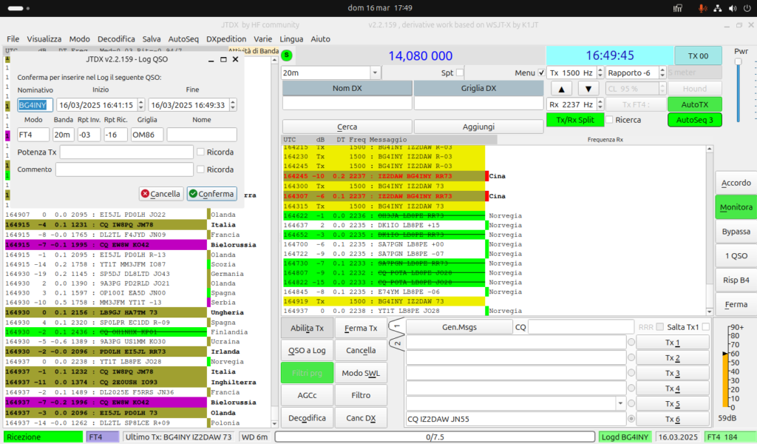
Task: Open the power icon in top bar
Action: (747, 8)
